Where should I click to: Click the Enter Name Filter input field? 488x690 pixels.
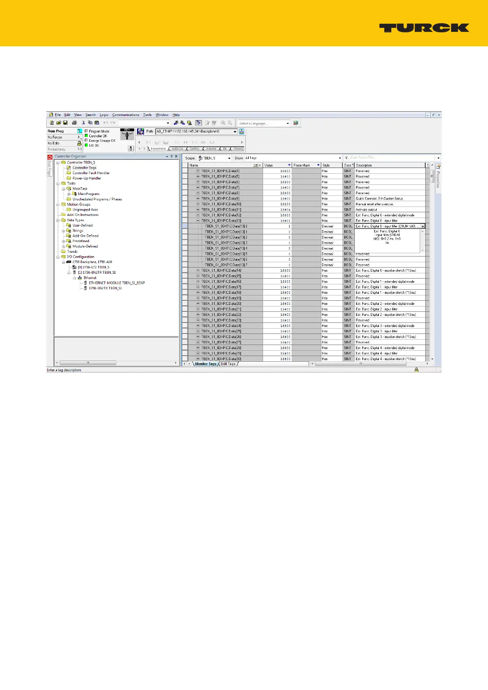393,158
